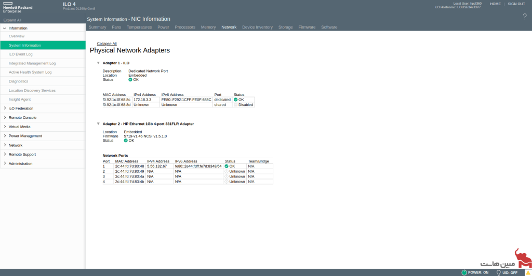Click MAC address f0:92:1c:0f:68:8c
The height and width of the screenshot is (276, 532).
pyautogui.click(x=116, y=100)
